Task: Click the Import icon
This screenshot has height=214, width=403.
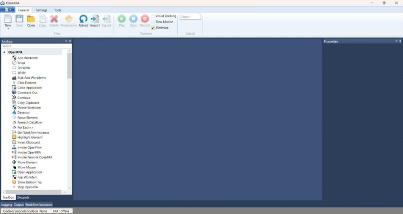Action: click(95, 19)
